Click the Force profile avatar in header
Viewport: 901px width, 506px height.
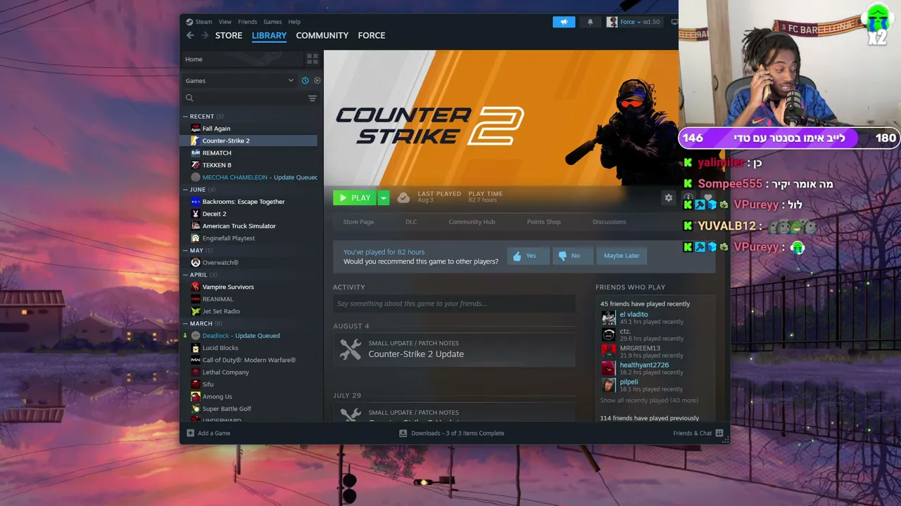click(612, 22)
